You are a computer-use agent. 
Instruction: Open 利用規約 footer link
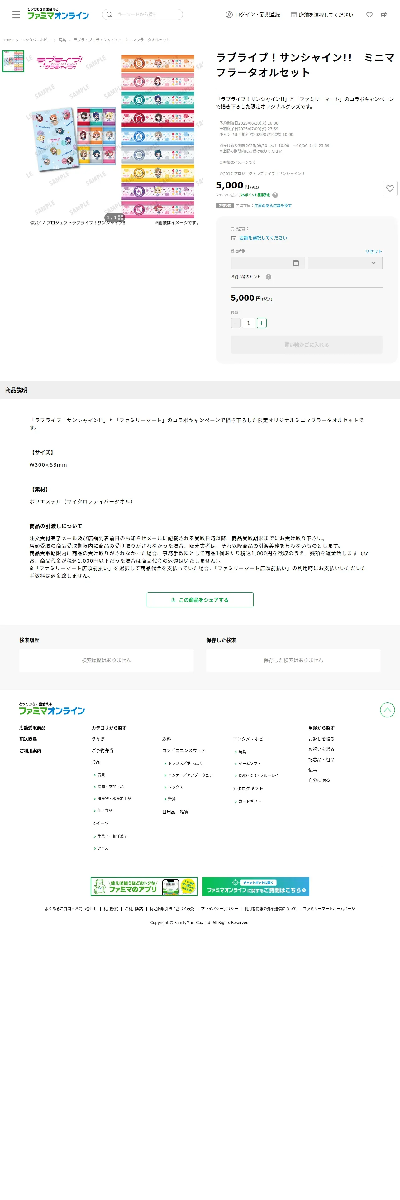(x=111, y=908)
